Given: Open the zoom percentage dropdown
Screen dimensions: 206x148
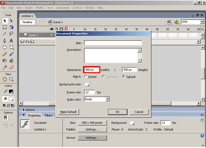Looking at the screenshot, I should (x=202, y=22).
